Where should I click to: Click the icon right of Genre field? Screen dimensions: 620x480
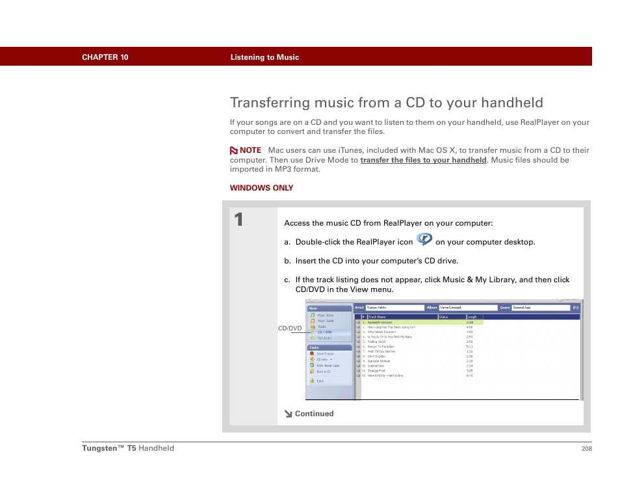576,308
